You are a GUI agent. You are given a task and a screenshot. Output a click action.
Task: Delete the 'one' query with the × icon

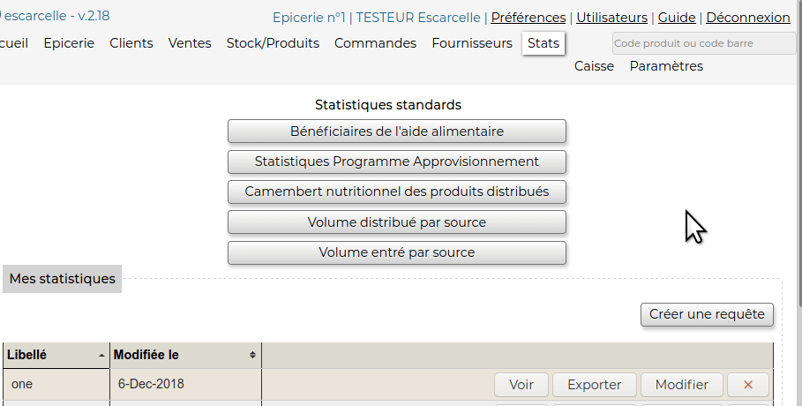point(748,385)
